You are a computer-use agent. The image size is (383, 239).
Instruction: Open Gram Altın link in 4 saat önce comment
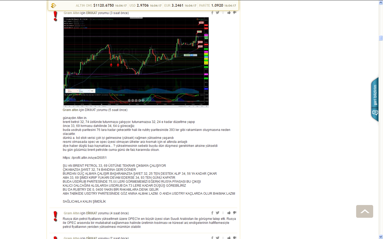pyautogui.click(x=72, y=213)
